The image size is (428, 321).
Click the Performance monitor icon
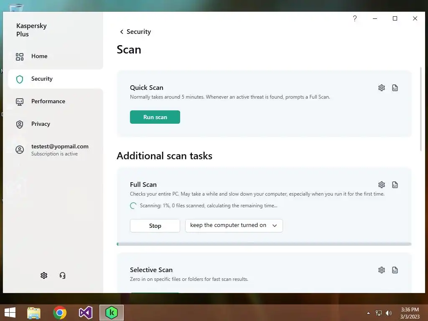19,102
